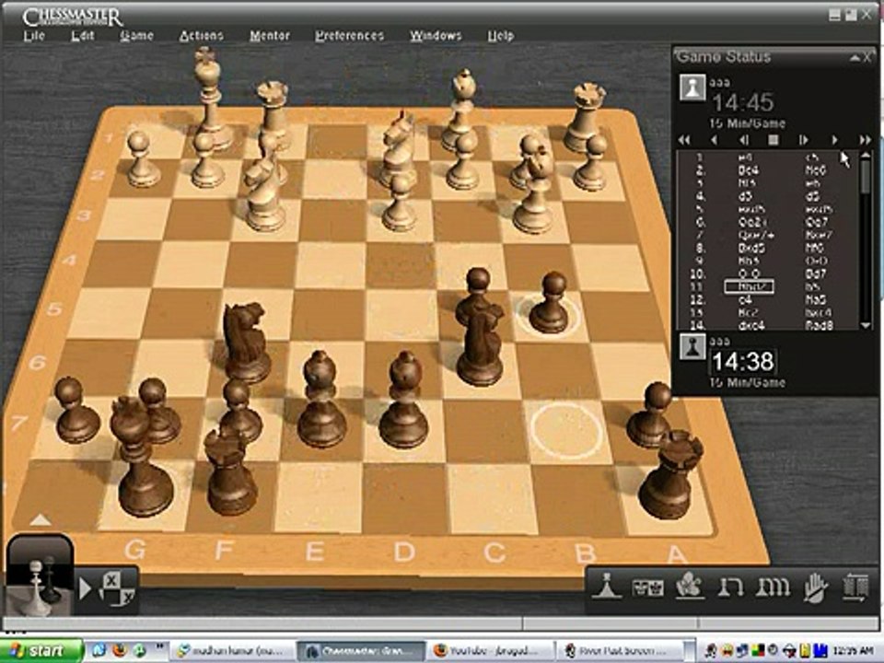Switch to the YouTube browser taskbar button
The width and height of the screenshot is (884, 663).
(x=489, y=651)
